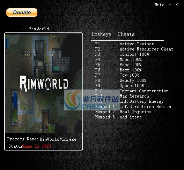Select the Food 100% cheat
184x170 pixels.
click(131, 65)
